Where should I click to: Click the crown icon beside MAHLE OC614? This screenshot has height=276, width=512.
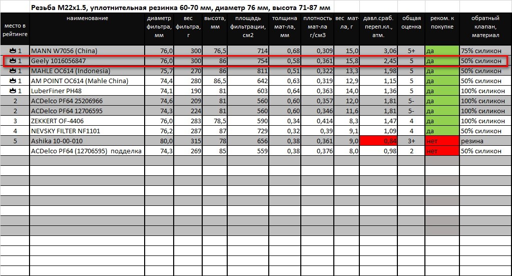(13, 71)
